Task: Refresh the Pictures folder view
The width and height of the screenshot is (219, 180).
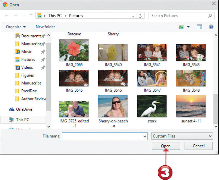Action: click(x=140, y=16)
